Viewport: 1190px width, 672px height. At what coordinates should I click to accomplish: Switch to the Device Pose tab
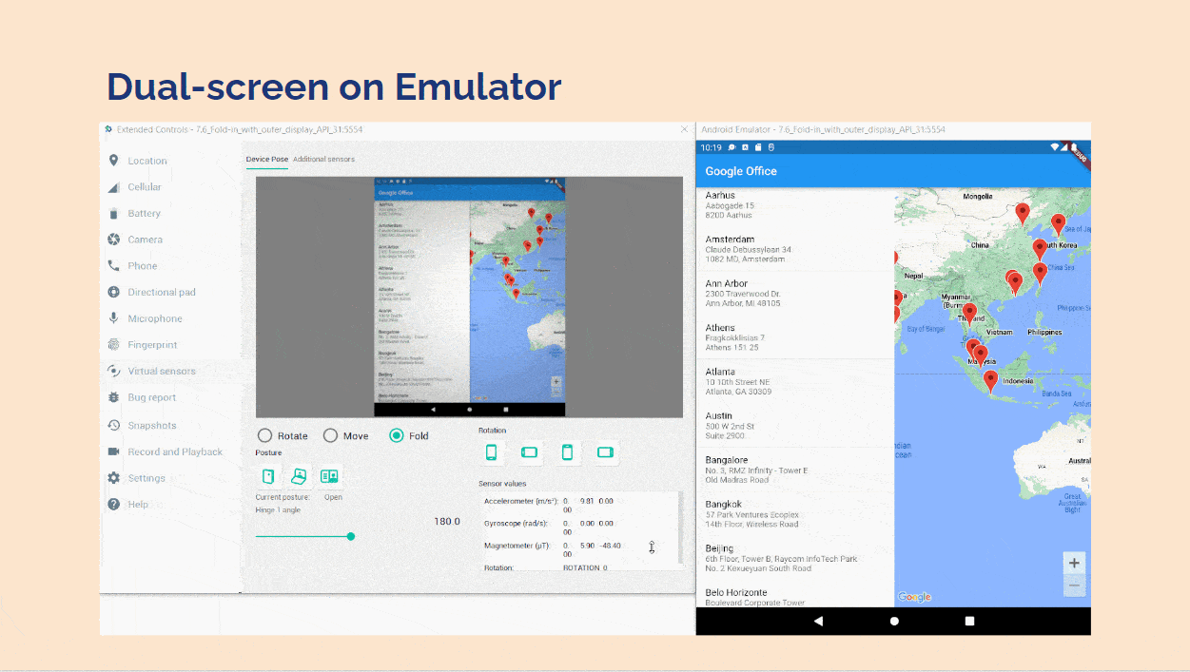(266, 159)
